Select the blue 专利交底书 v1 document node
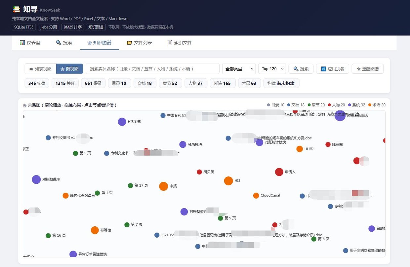The width and height of the screenshot is (410, 267). (x=48, y=138)
